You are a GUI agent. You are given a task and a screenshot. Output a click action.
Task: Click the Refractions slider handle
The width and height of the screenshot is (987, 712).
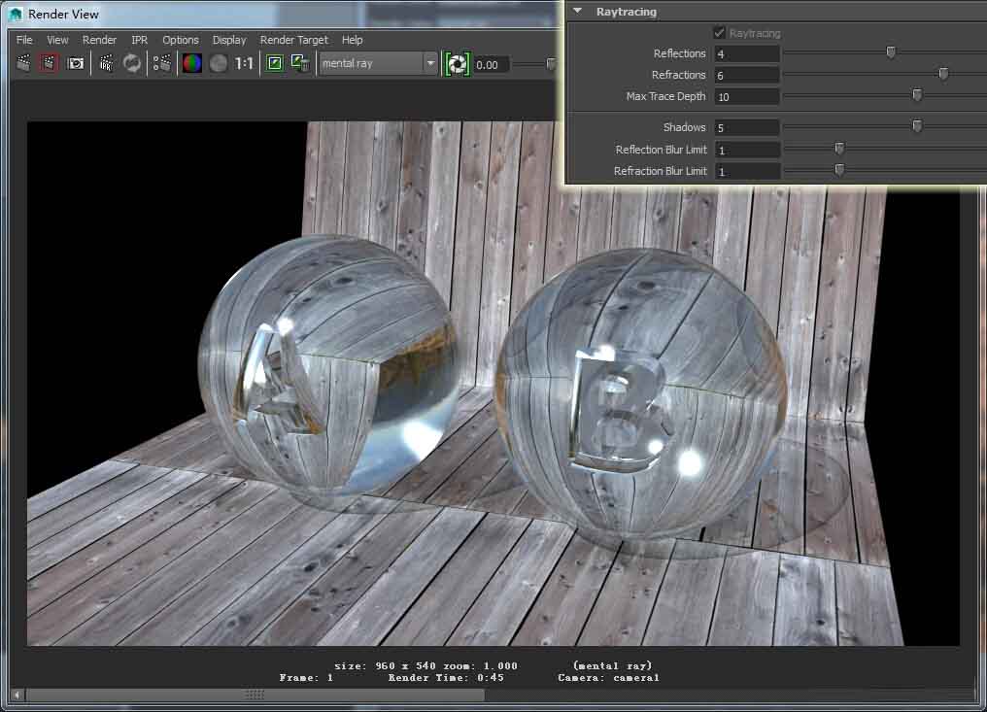(x=943, y=74)
